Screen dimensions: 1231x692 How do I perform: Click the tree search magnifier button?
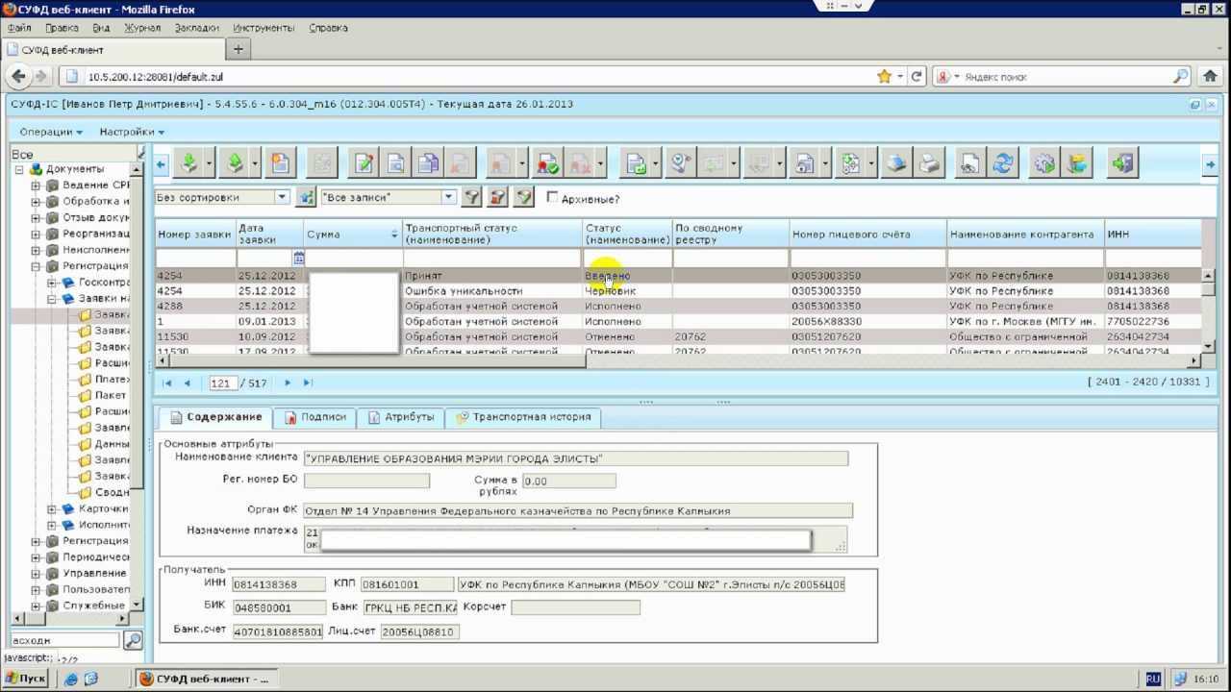[133, 640]
